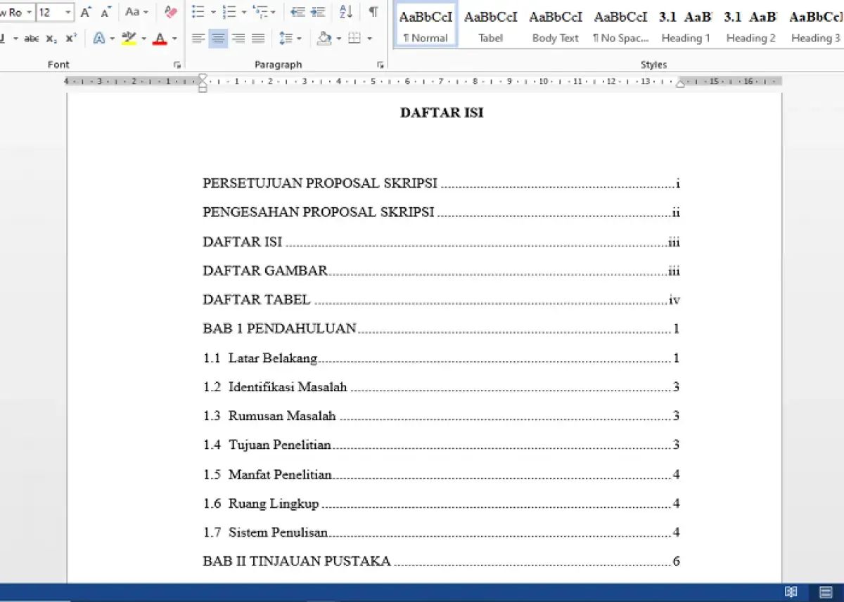Viewport: 844px width, 602px height.
Task: Apply yellow text highlight color
Action: pyautogui.click(x=128, y=39)
